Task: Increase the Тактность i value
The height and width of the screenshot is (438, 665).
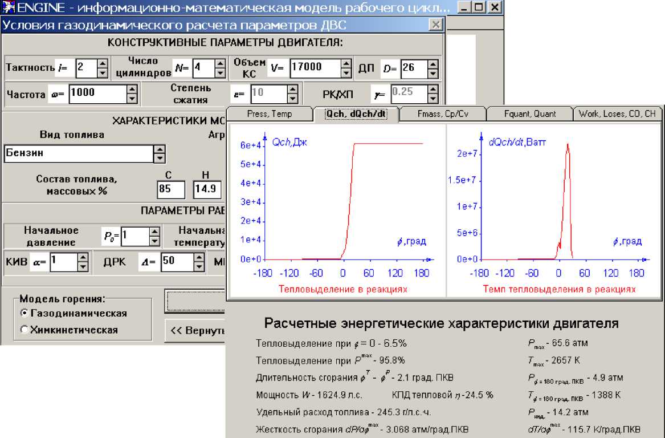Action: point(102,63)
